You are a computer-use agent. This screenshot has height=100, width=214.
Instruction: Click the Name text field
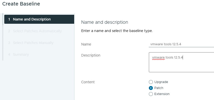[181, 44]
